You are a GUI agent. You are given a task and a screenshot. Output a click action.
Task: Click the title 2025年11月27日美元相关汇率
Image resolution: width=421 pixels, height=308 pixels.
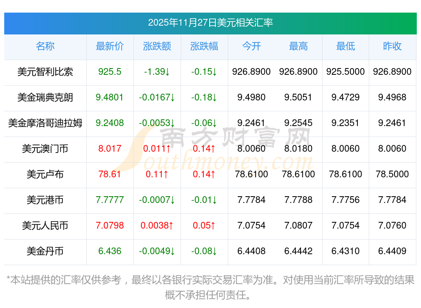click(210, 23)
